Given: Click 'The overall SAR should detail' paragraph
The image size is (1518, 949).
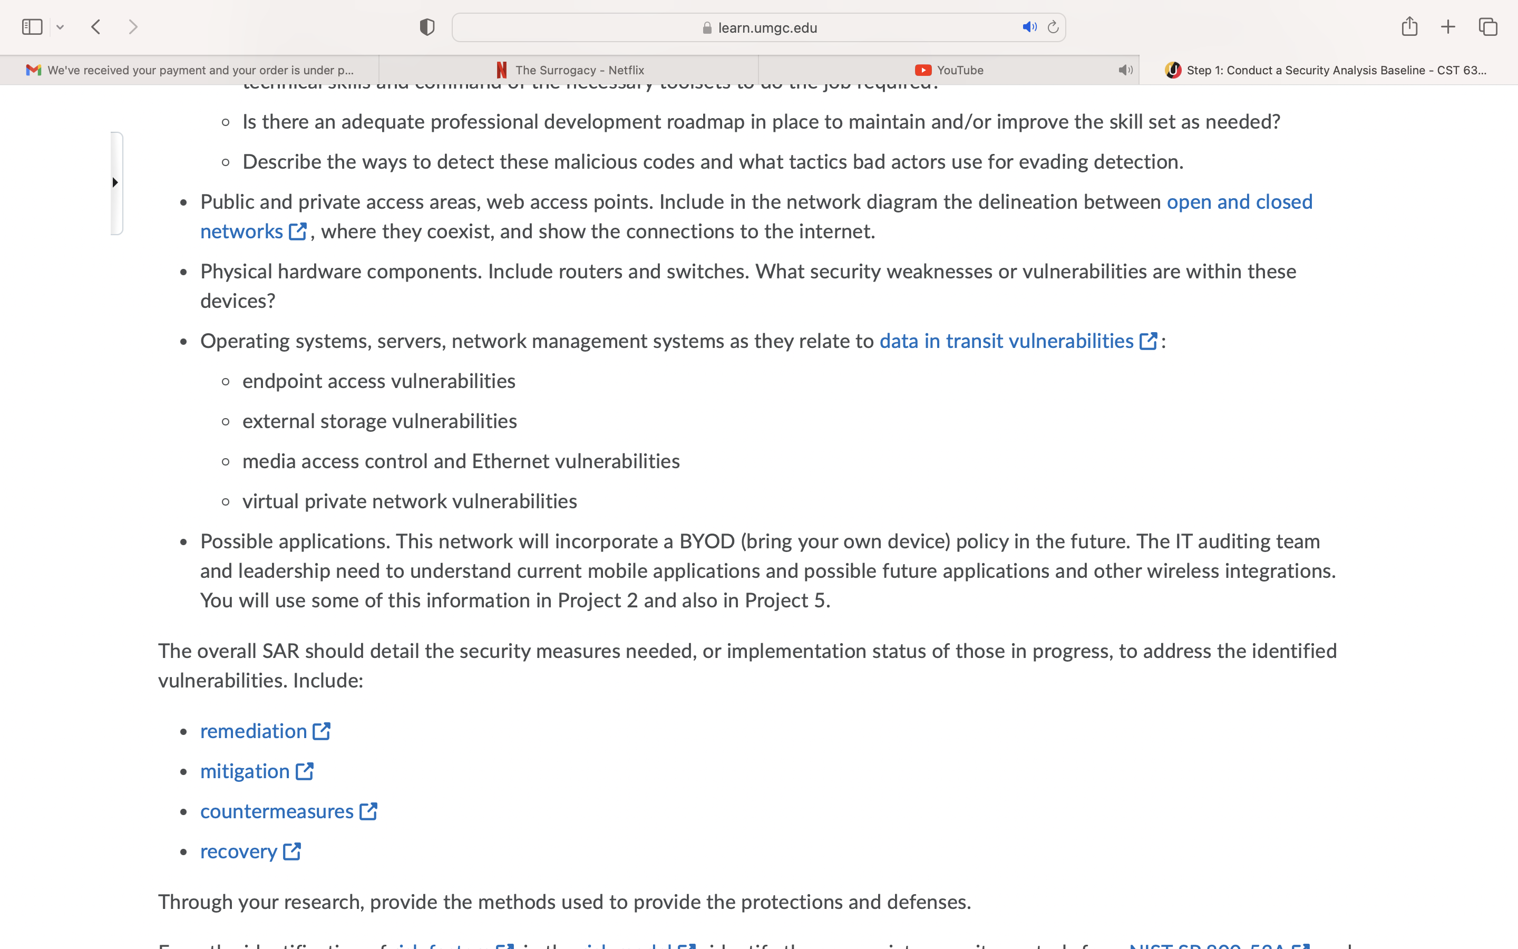Looking at the screenshot, I should coord(747,666).
